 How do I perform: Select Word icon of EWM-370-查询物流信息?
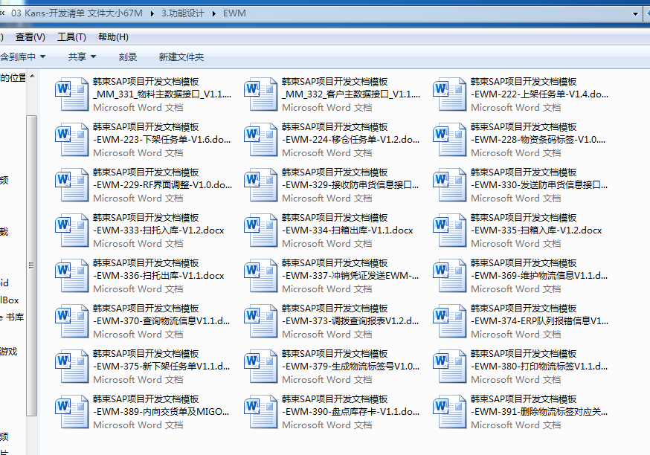(71, 320)
